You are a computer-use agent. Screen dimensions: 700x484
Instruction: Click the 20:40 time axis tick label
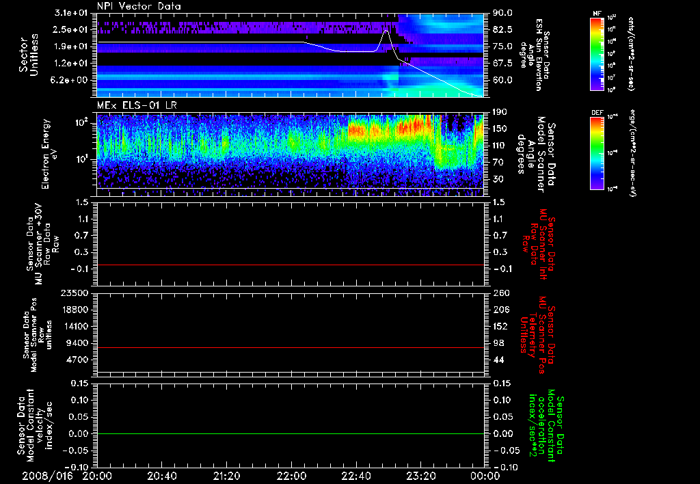point(162,476)
